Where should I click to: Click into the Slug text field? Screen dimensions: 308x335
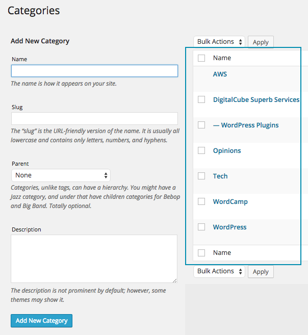tap(94, 119)
